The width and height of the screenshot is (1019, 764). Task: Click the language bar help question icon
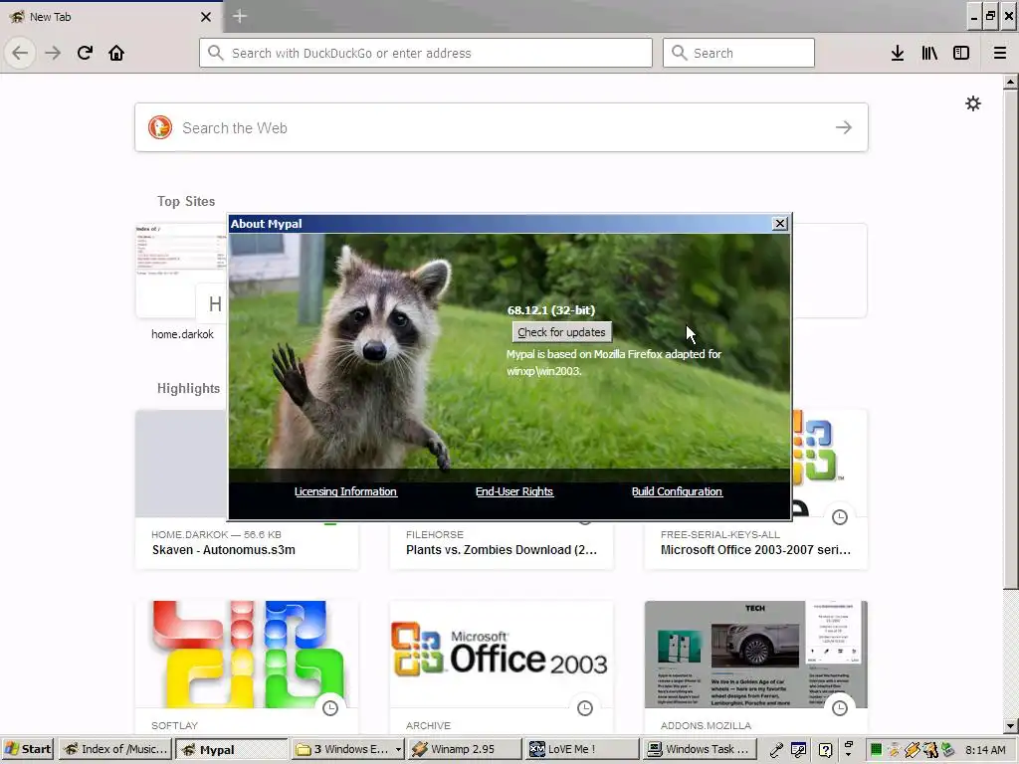click(825, 750)
